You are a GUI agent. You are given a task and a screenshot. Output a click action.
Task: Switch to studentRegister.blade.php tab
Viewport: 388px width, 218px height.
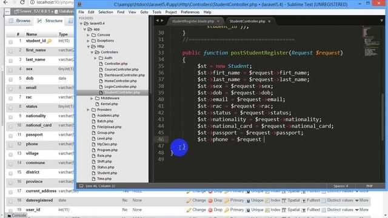pyautogui.click(x=193, y=21)
